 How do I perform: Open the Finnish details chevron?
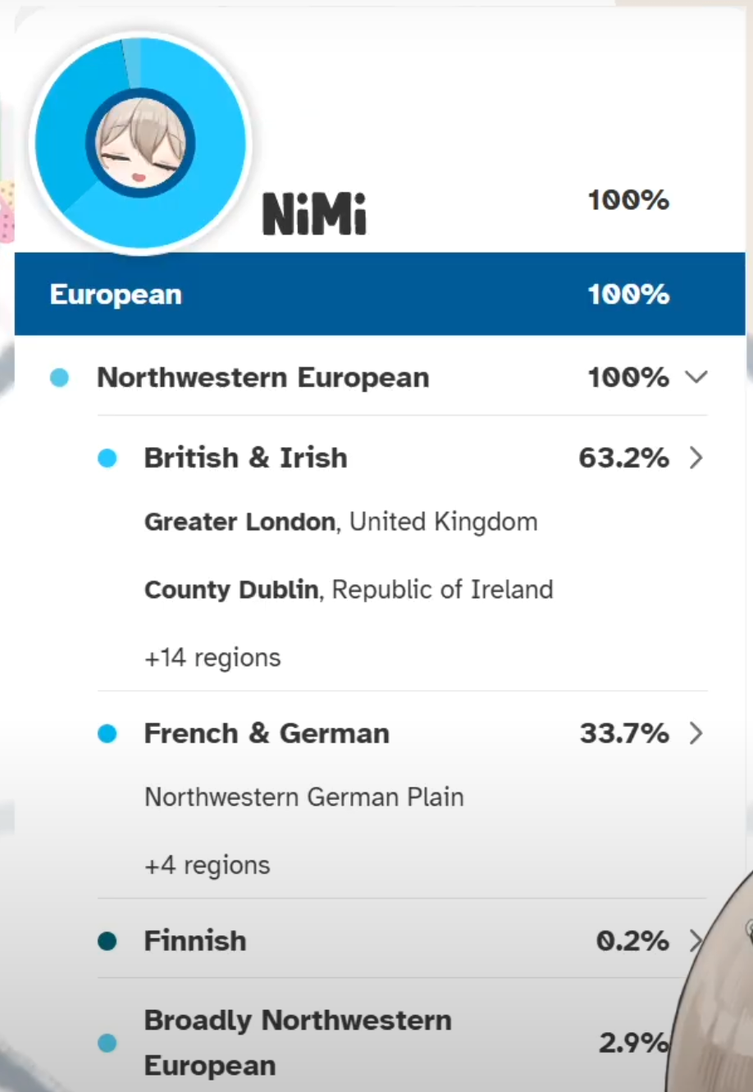(x=695, y=940)
